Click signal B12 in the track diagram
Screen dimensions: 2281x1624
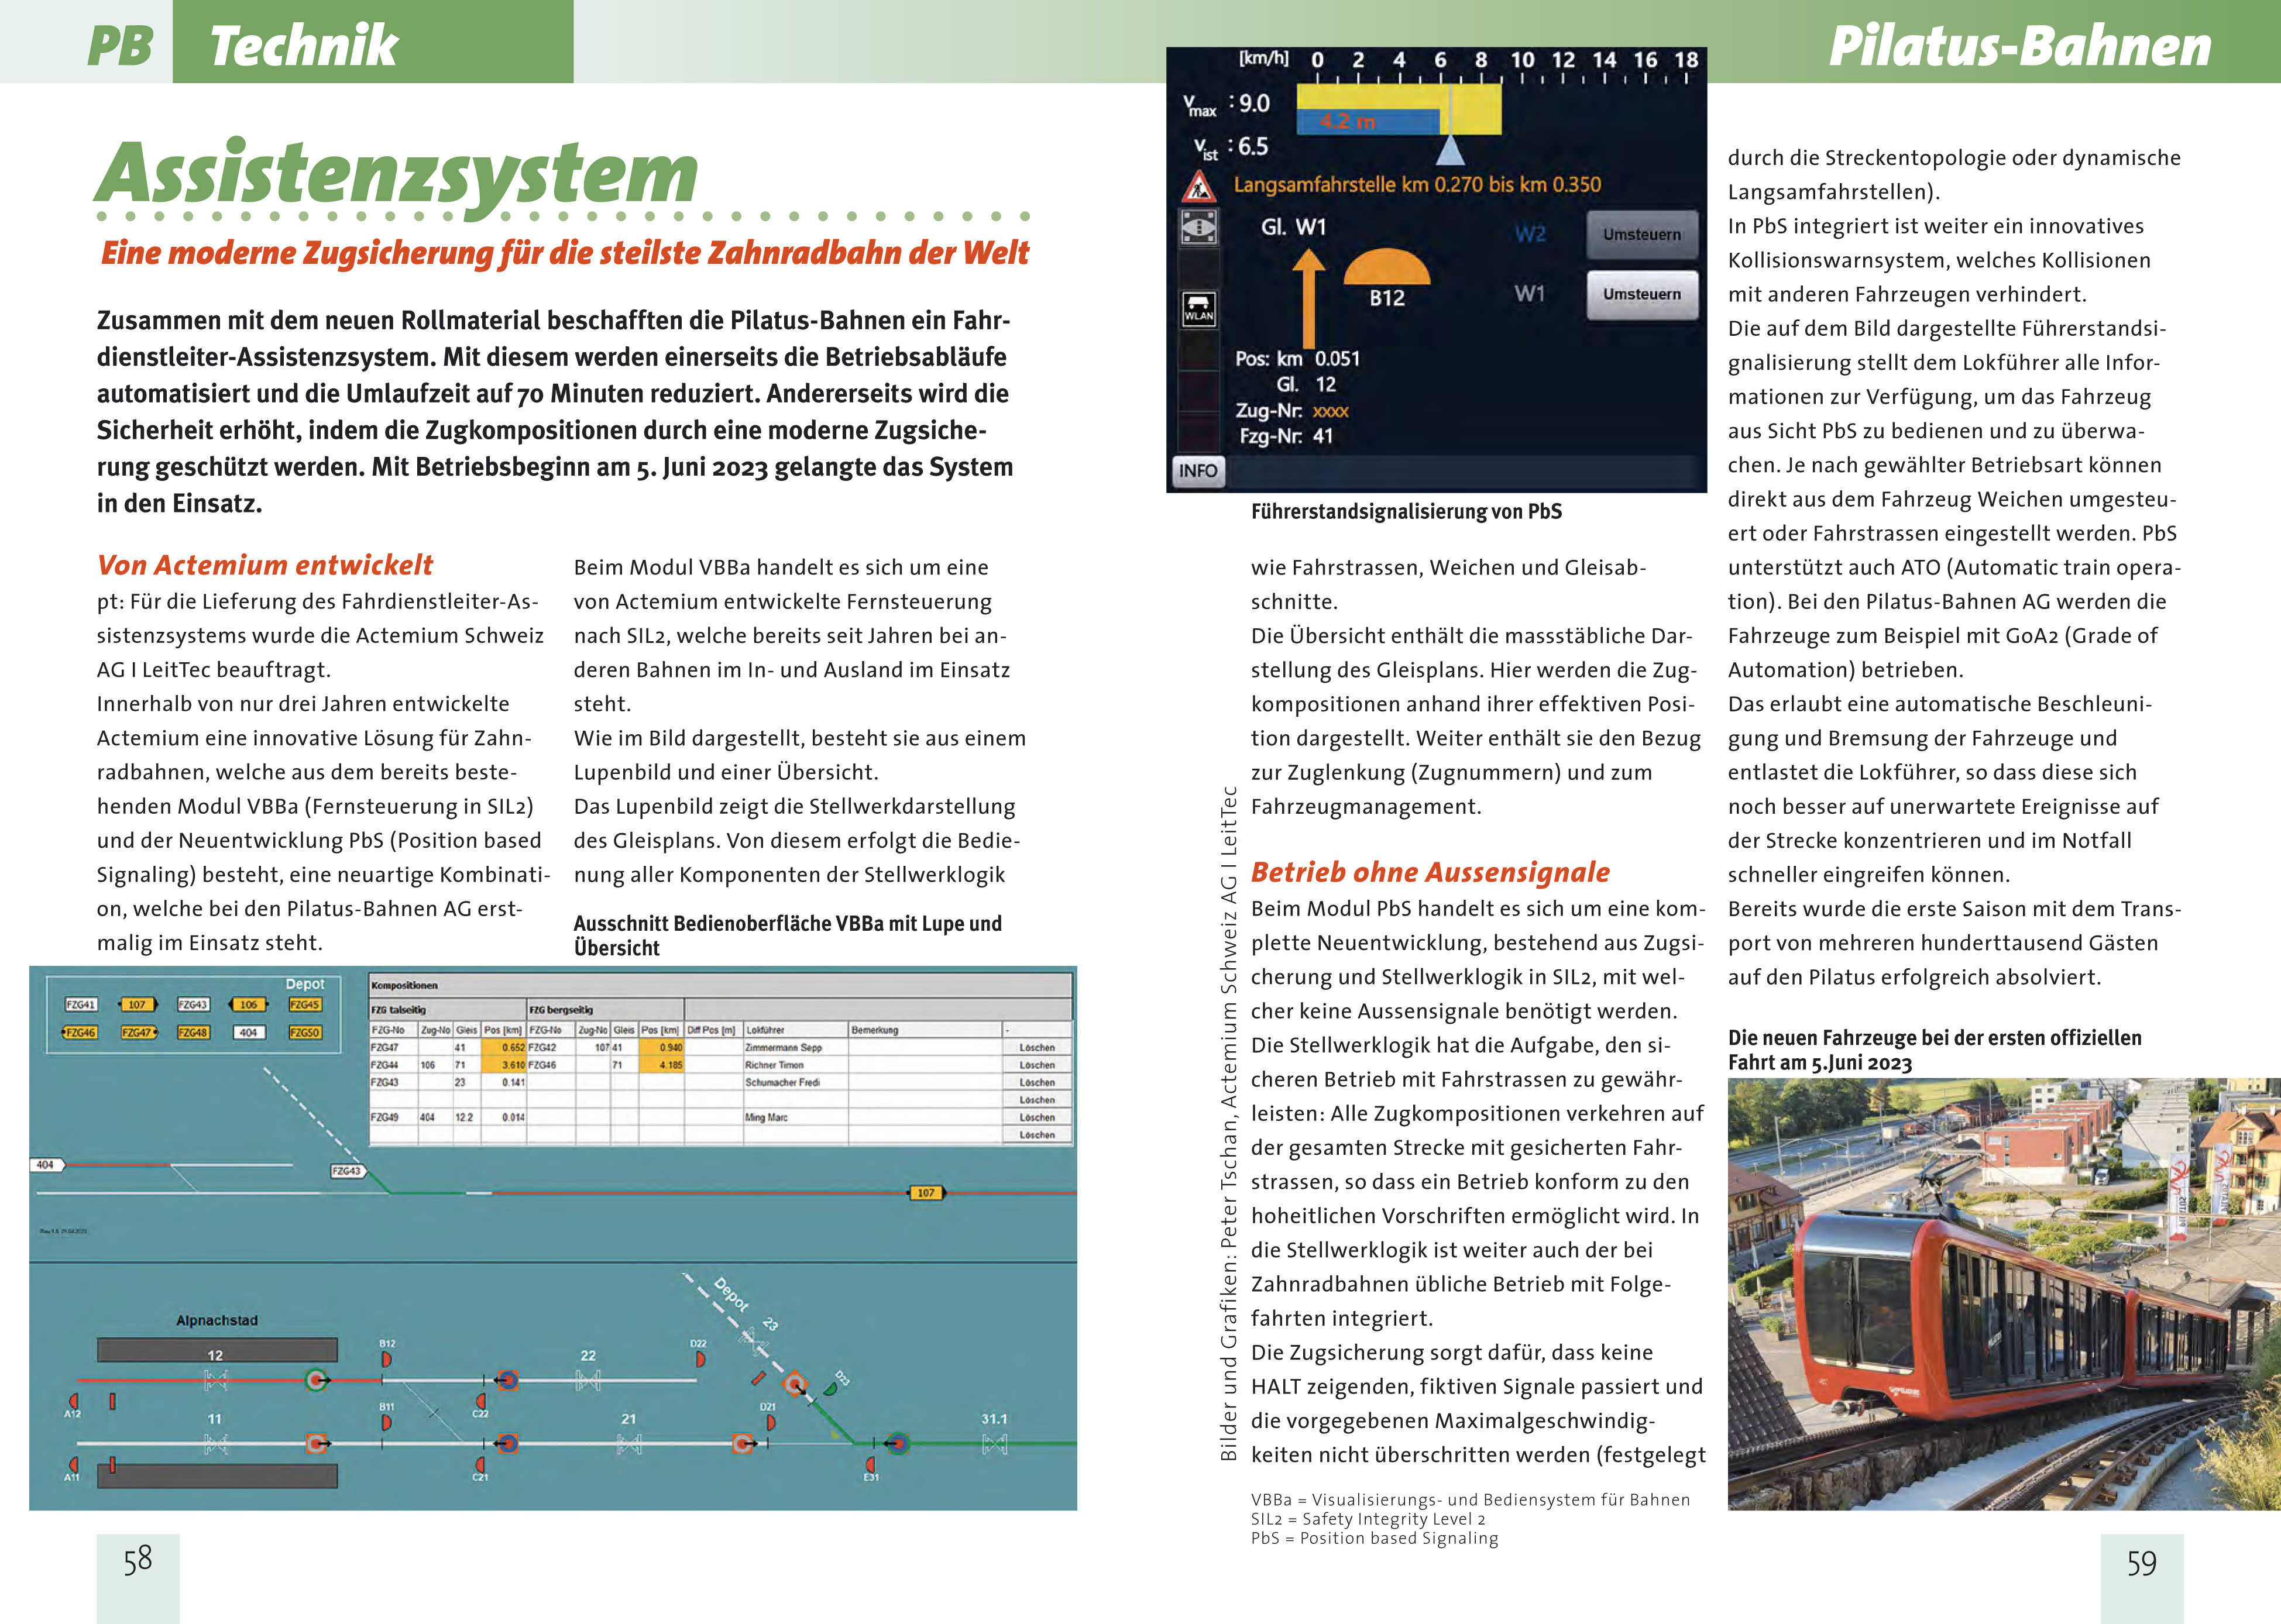(387, 1359)
